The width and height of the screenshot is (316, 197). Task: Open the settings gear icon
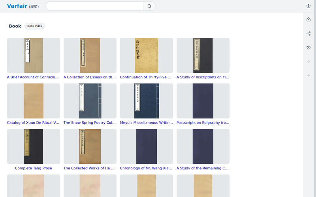[308, 6]
